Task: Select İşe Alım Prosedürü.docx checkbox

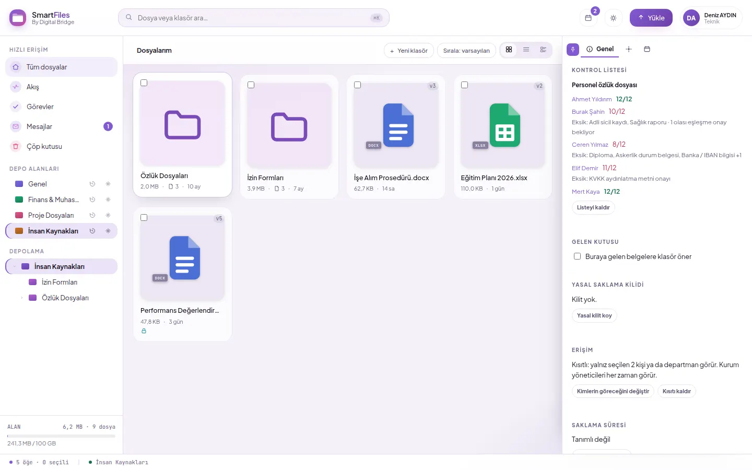Action: pos(358,85)
